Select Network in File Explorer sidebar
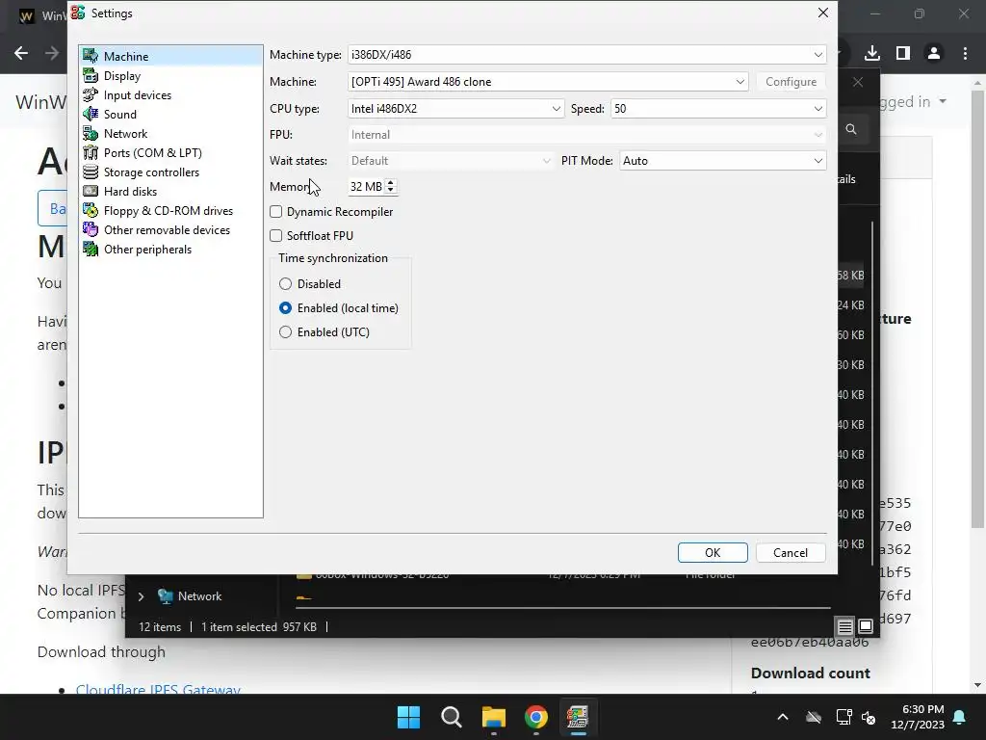The width and height of the screenshot is (986, 740). pos(199,595)
